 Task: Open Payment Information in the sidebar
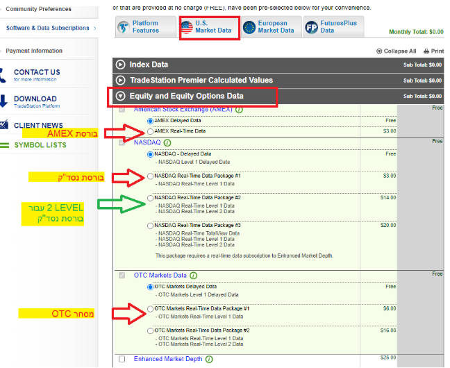[34, 51]
